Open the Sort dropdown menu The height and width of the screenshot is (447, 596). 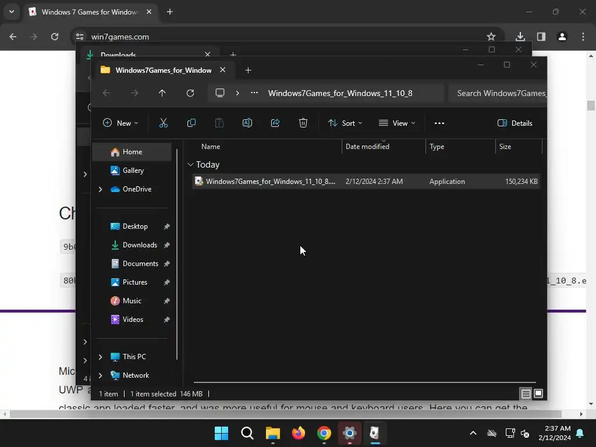(345, 123)
